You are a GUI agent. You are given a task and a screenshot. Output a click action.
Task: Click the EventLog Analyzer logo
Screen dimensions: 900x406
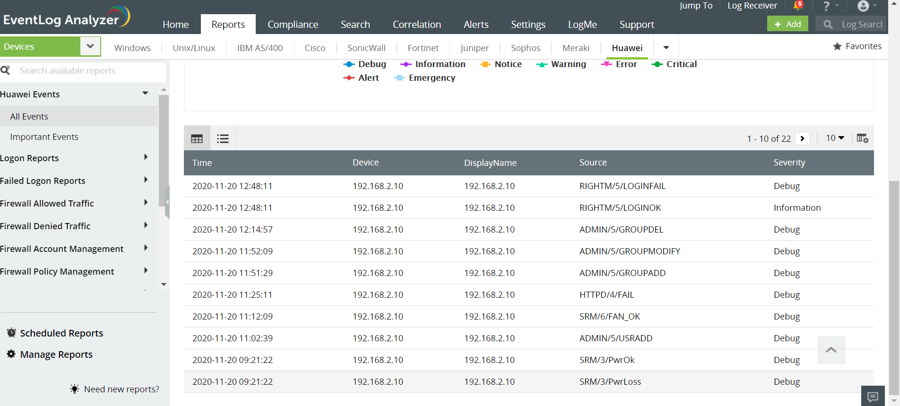coord(66,17)
